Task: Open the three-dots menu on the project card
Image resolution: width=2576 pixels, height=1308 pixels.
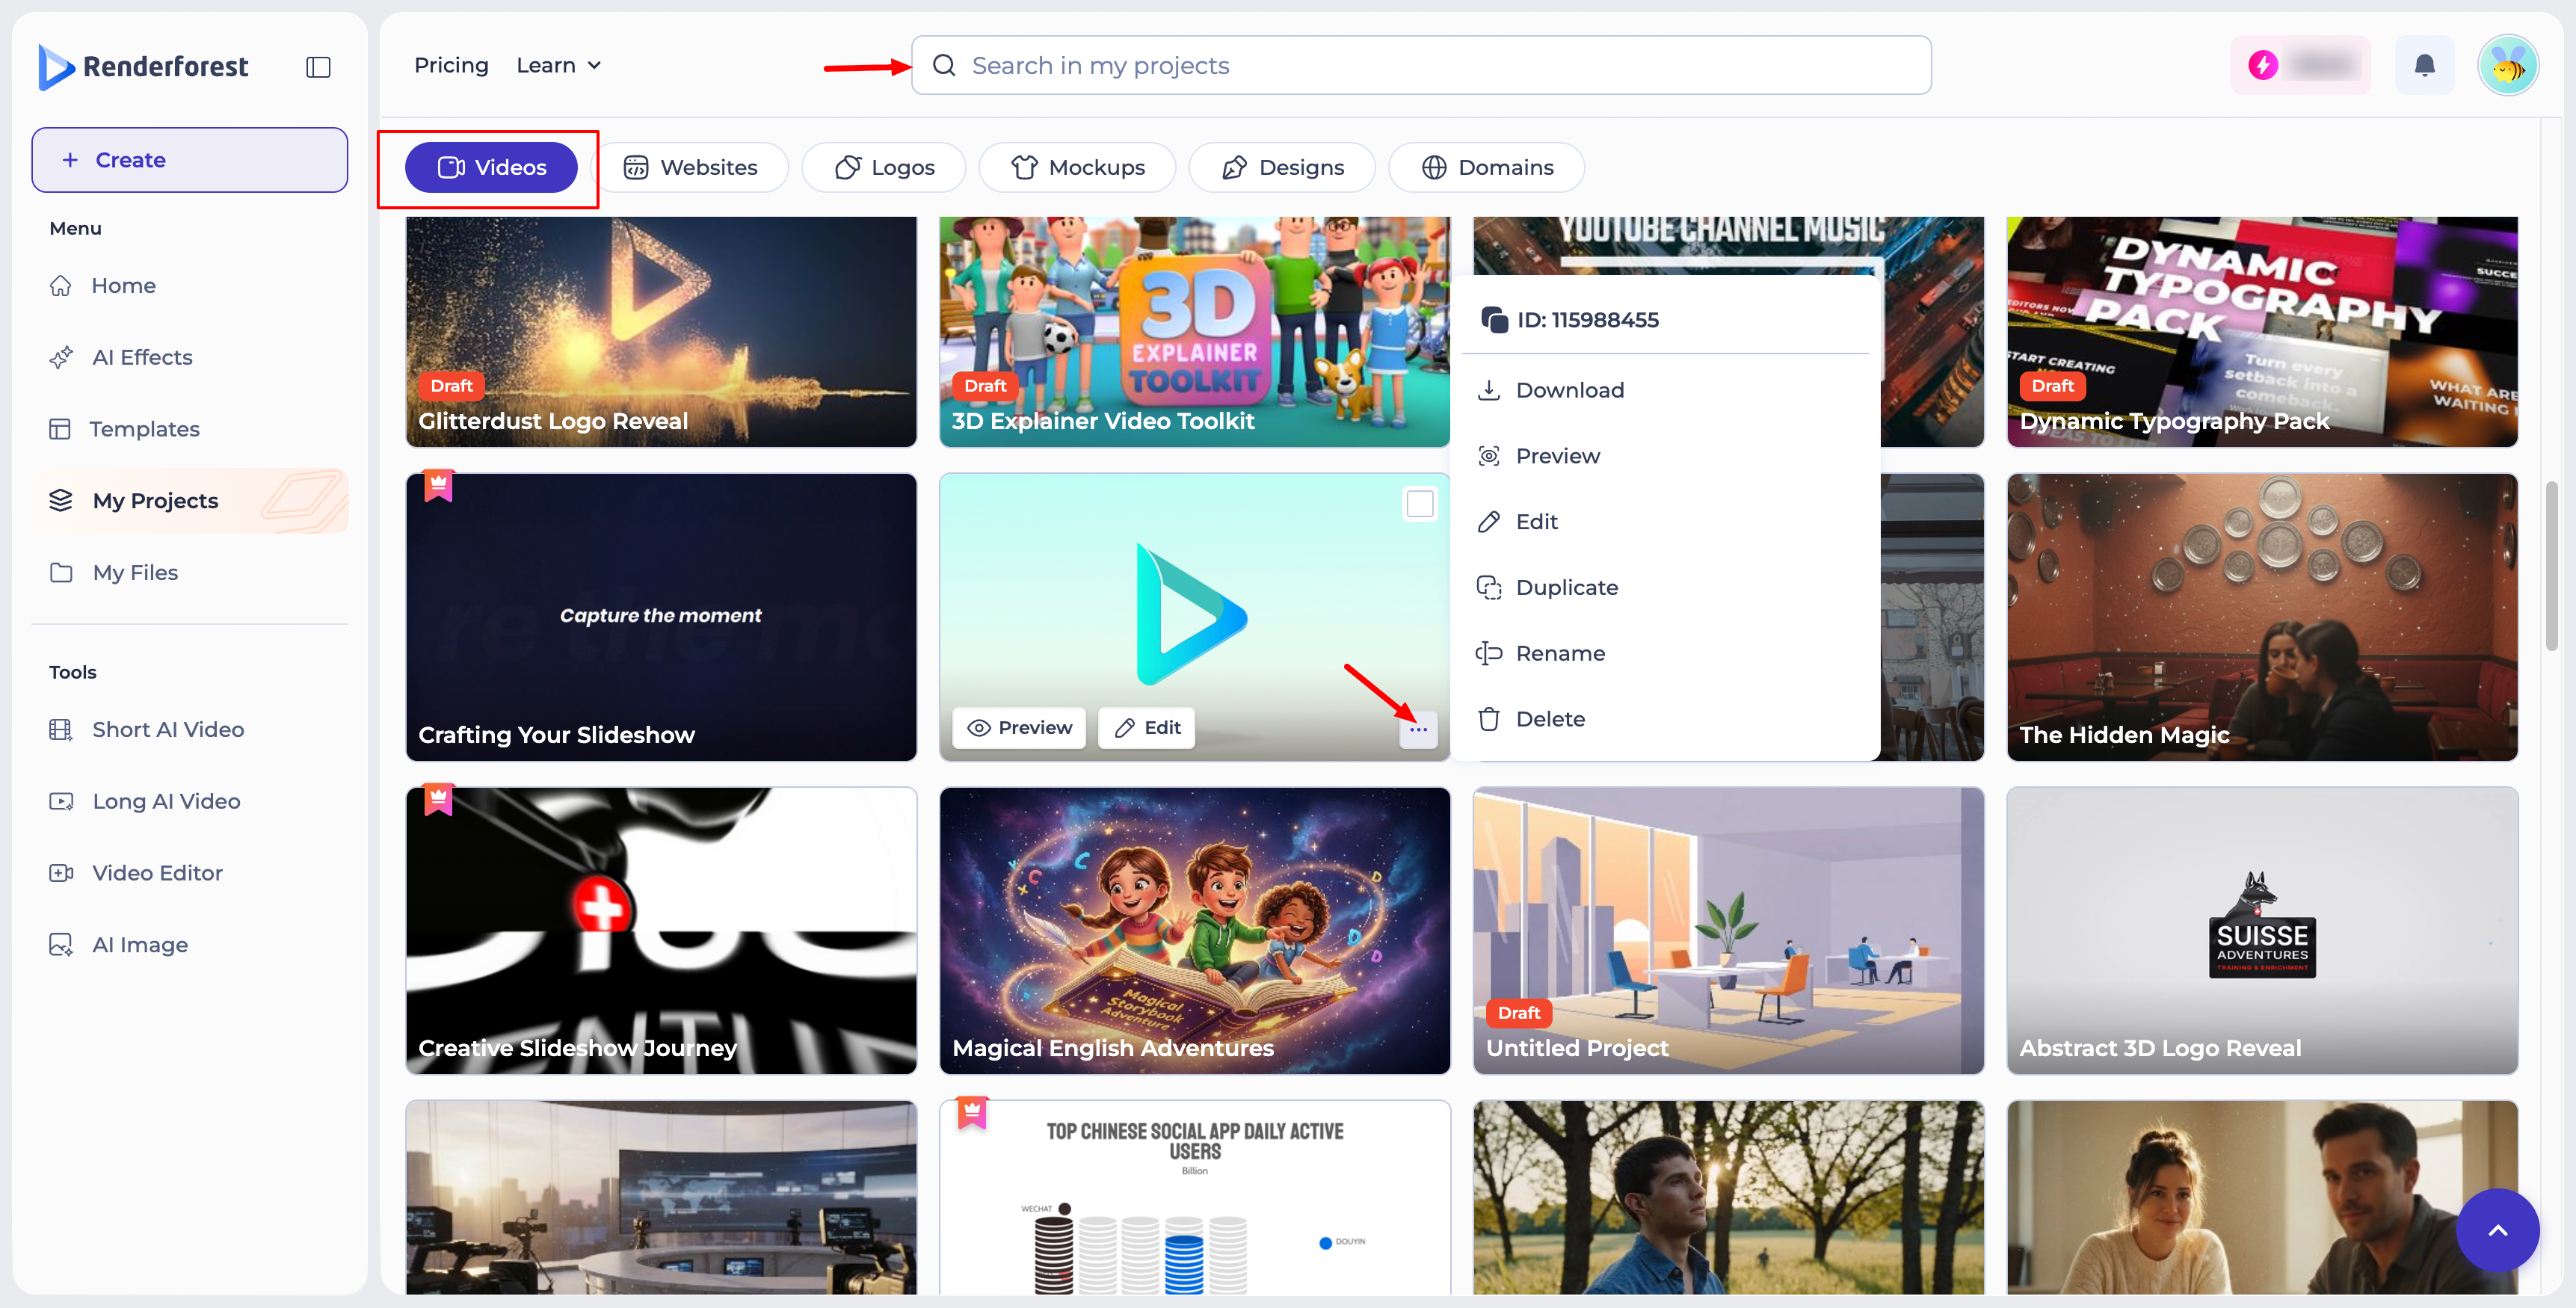Action: (1418, 729)
